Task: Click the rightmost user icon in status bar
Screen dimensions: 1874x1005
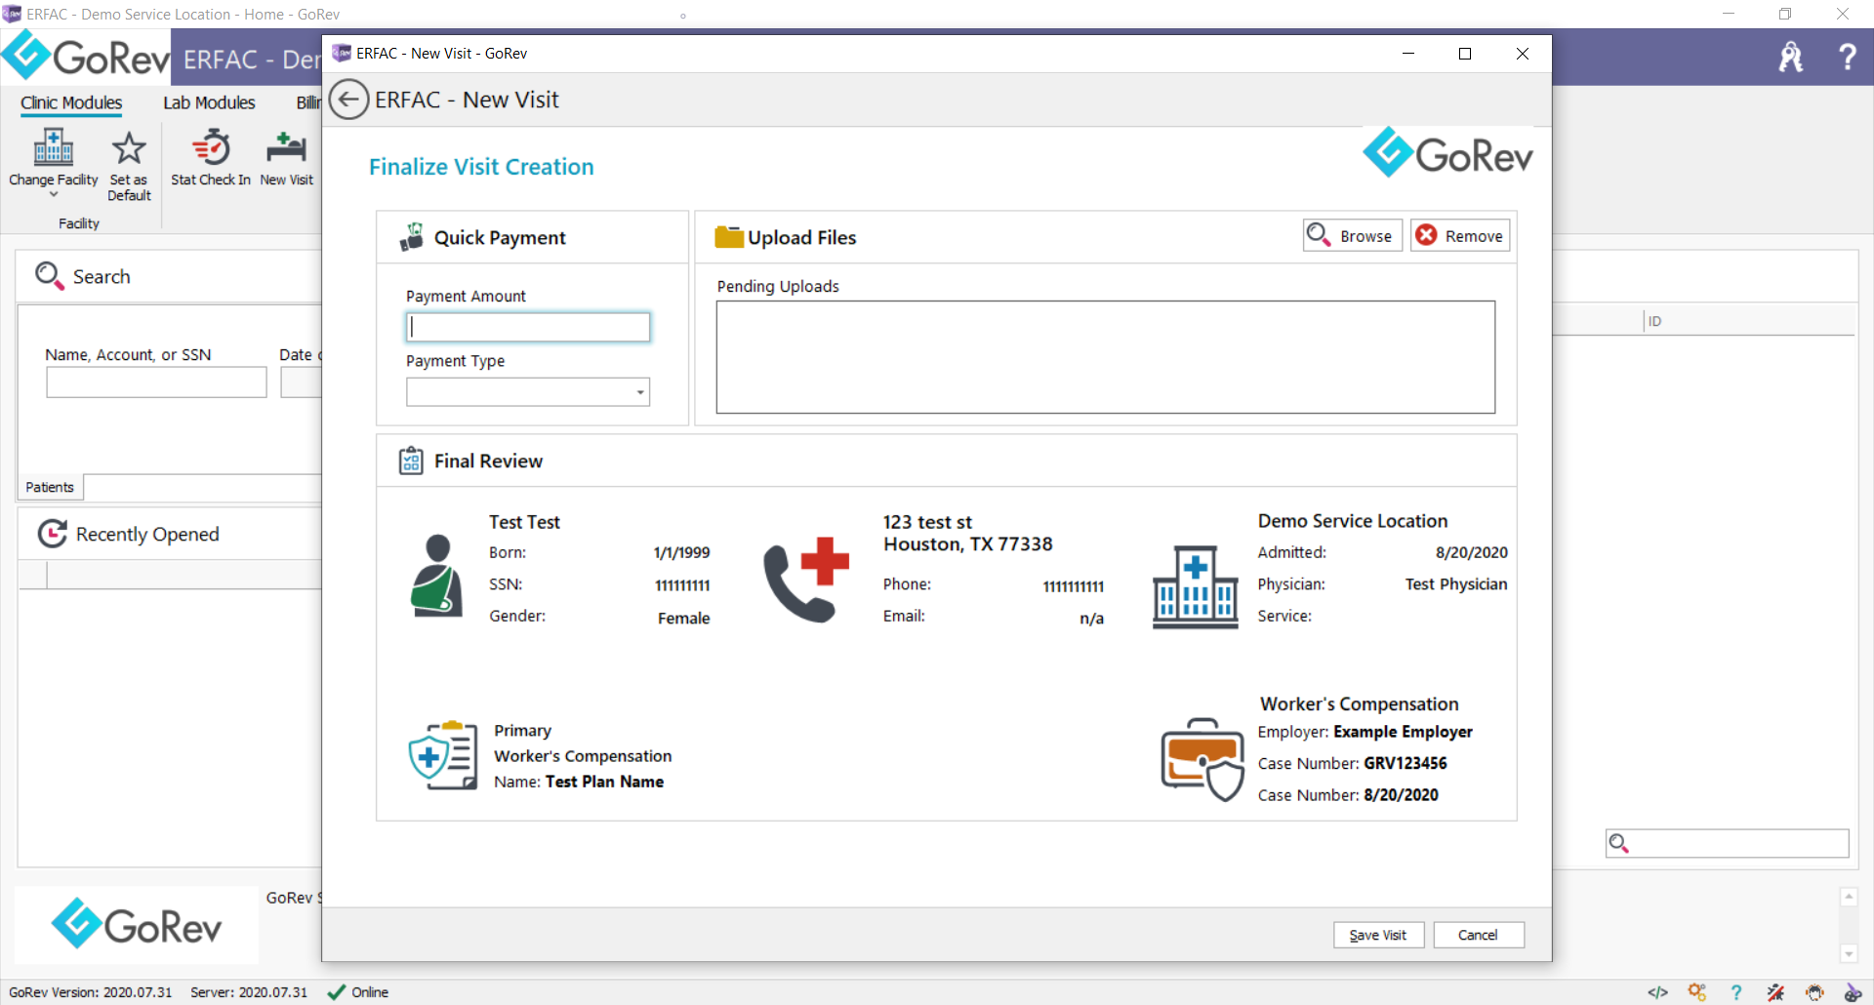Action: 1853,992
